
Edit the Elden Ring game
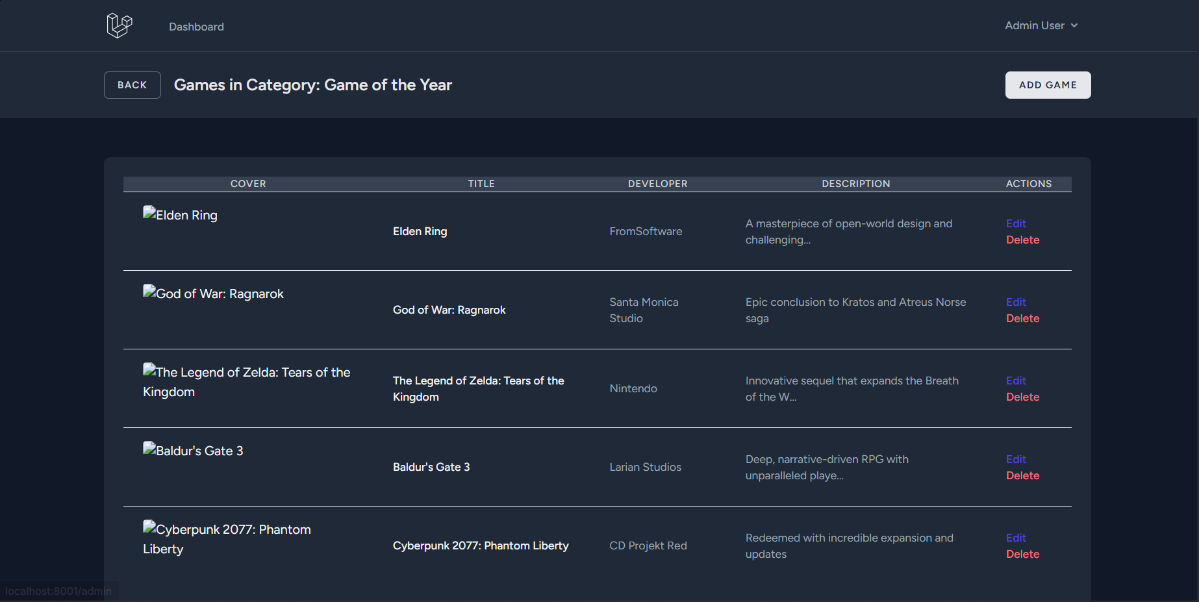point(1016,223)
